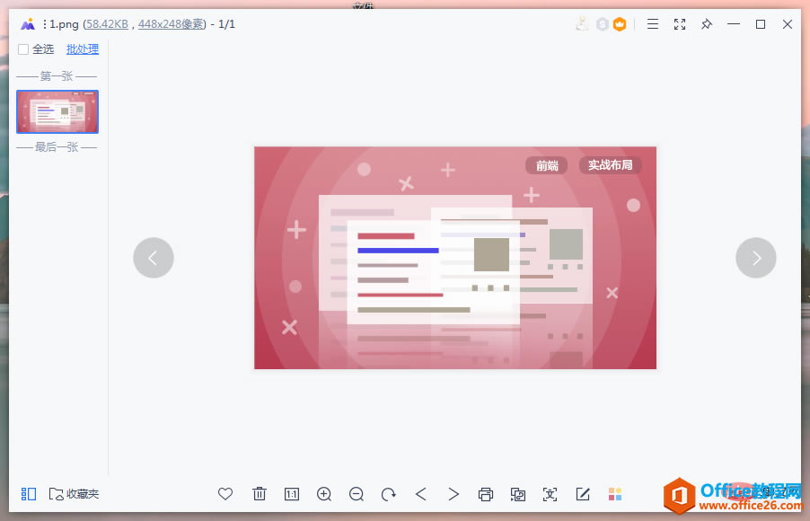Viewport: 810px width, 521px height.
Task: Open the 收藏夹 favorites folder
Action: (x=74, y=494)
